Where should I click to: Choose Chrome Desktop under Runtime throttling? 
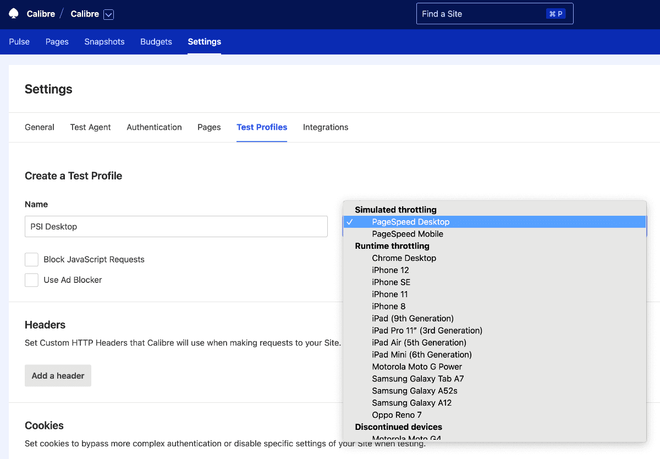tap(404, 258)
